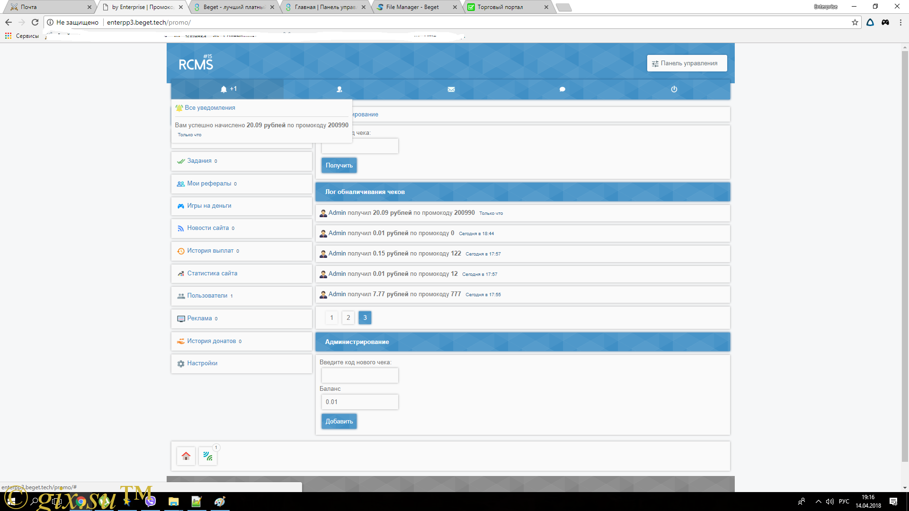This screenshot has width=909, height=511.
Task: Click the taskbar clock showing 19:16
Action: pyautogui.click(x=868, y=502)
